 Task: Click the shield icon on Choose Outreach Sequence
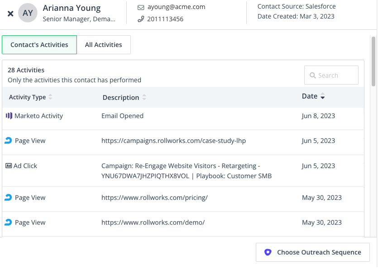(268, 252)
